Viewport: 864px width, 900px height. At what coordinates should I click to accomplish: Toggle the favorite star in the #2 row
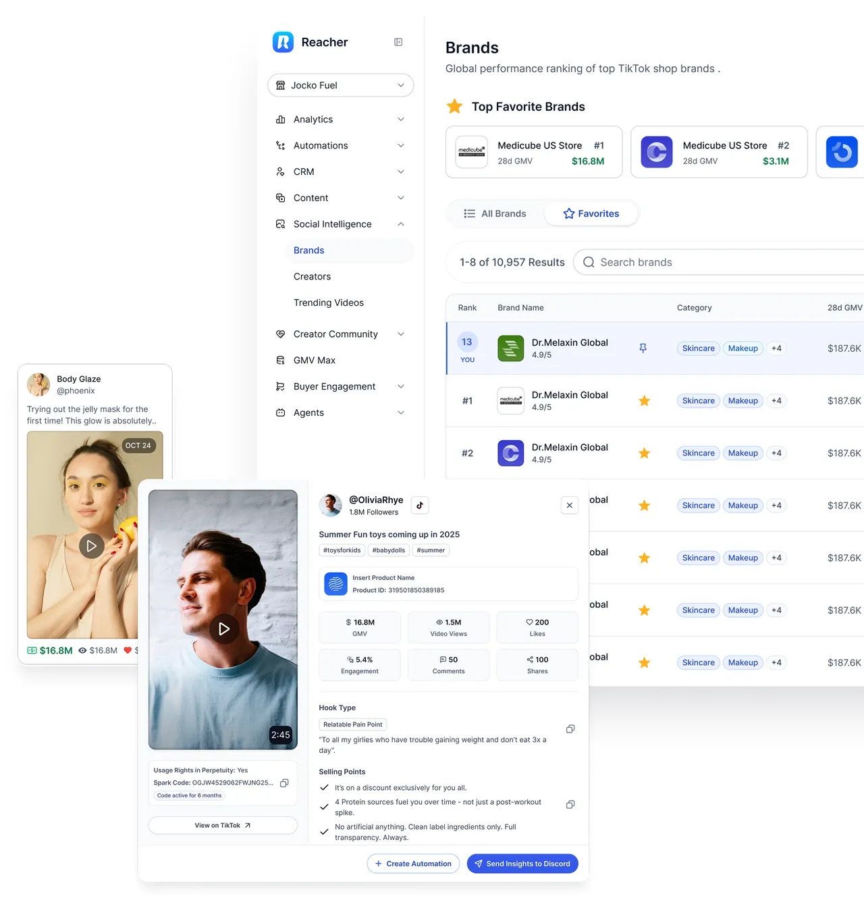coord(645,453)
